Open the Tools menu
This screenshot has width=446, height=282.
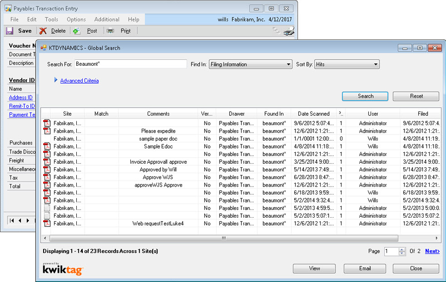[52, 19]
